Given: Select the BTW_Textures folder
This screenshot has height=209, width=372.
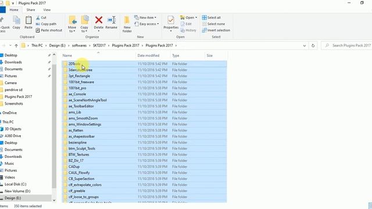Looking at the screenshot, I should coord(144,154).
